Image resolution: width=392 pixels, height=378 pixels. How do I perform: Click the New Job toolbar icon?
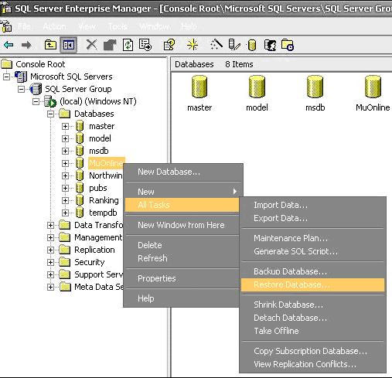(288, 45)
